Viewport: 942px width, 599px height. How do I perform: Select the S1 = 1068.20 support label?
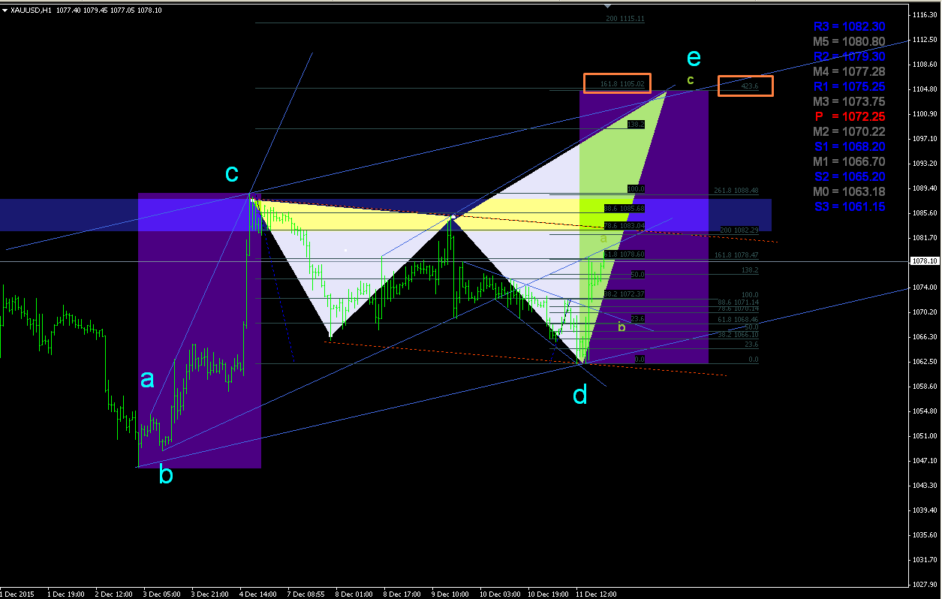(x=850, y=146)
